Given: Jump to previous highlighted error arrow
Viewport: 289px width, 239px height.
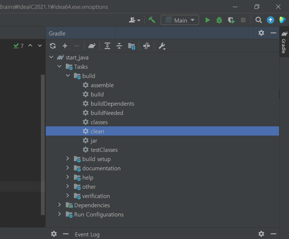Looking at the screenshot, I should click(30, 45).
